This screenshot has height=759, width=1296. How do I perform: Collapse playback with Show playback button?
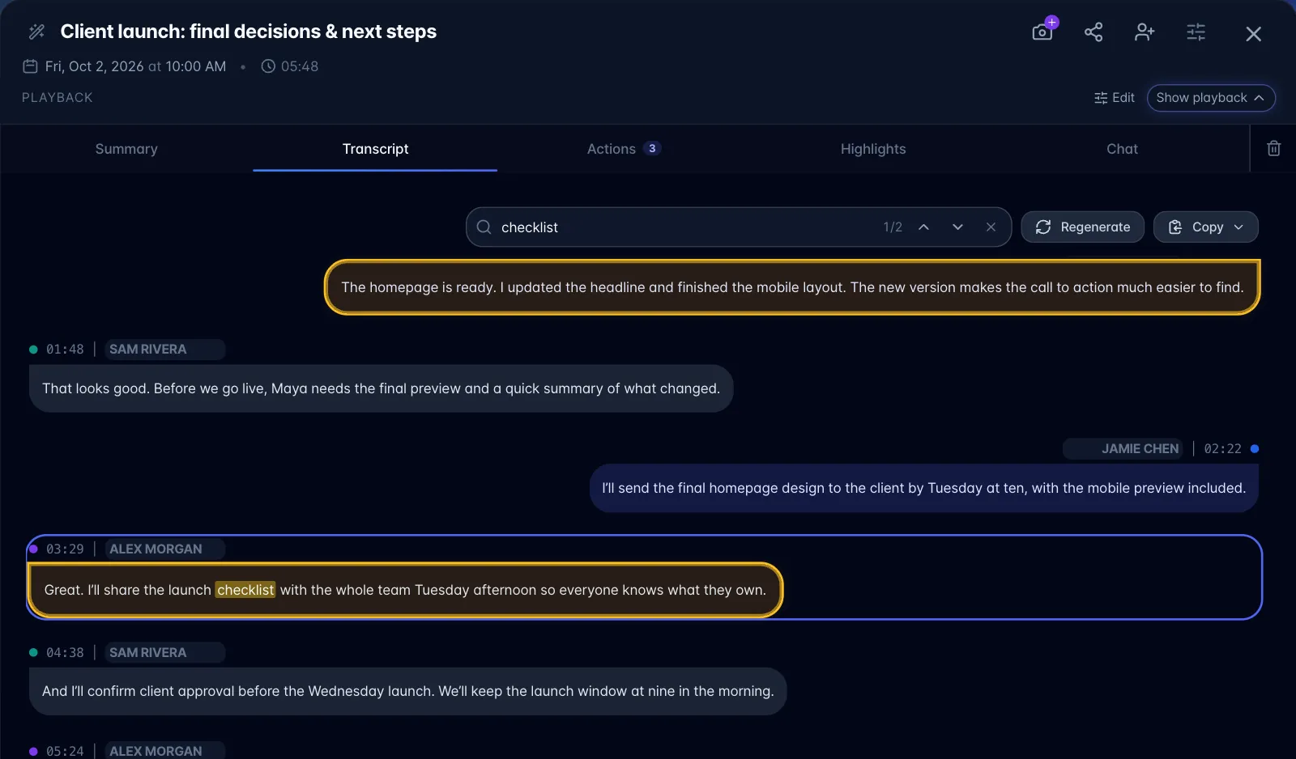[1211, 98]
